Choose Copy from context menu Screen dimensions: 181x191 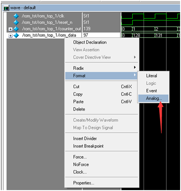coord(102,94)
